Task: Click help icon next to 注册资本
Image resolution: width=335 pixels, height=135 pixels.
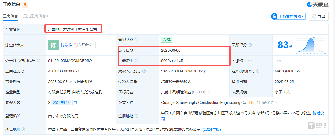Action: click(x=137, y=61)
